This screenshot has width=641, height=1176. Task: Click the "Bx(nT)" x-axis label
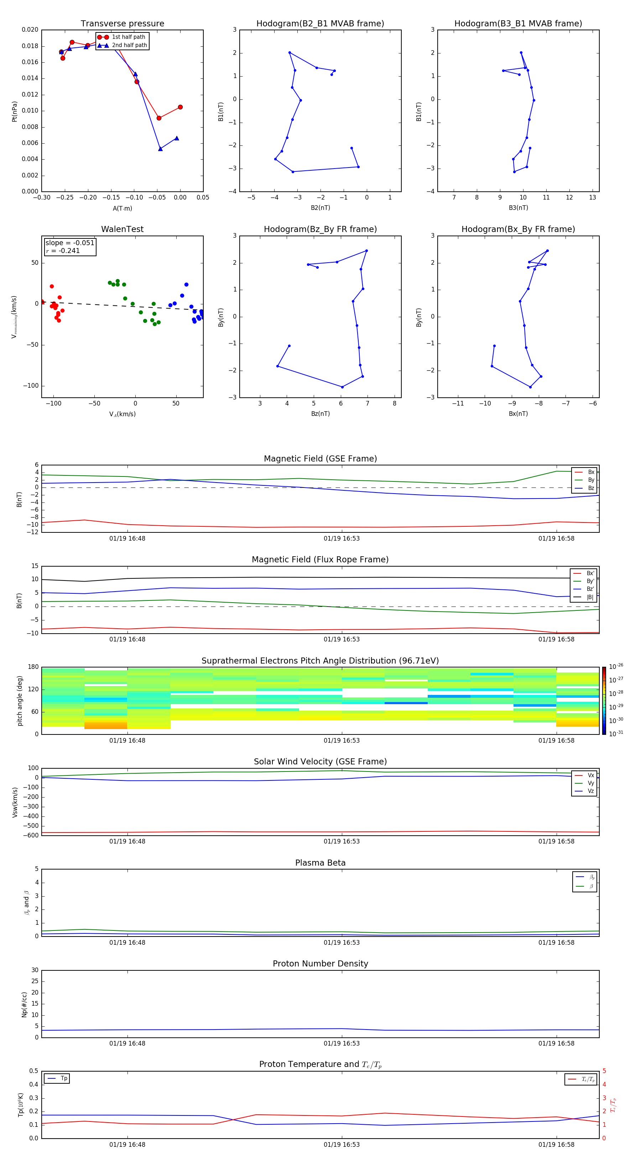[518, 414]
